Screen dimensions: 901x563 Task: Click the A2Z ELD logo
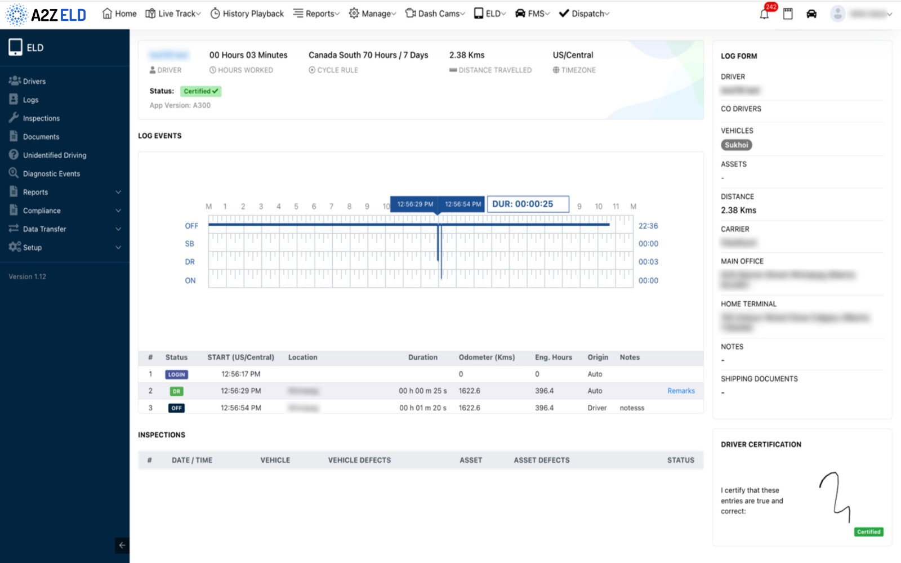click(x=46, y=15)
